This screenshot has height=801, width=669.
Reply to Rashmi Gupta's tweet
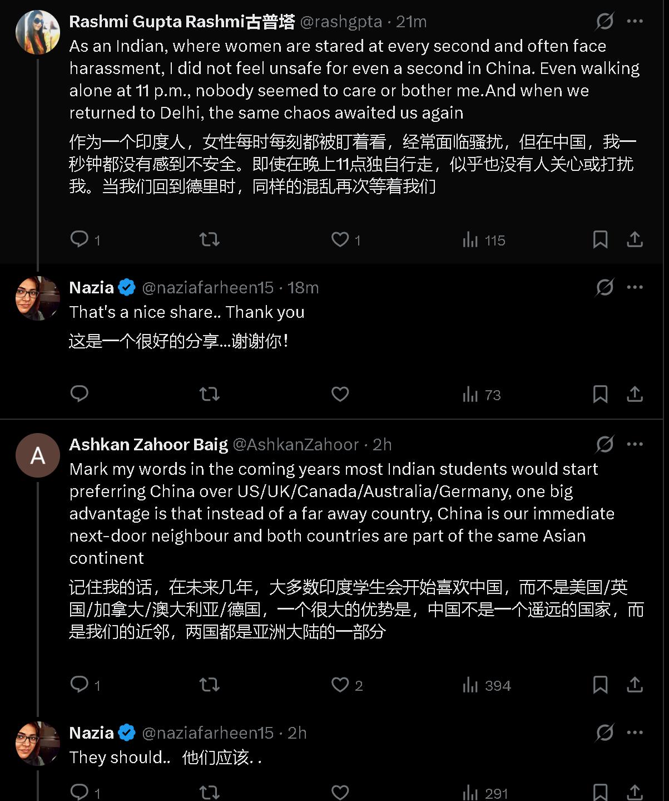tap(80, 239)
